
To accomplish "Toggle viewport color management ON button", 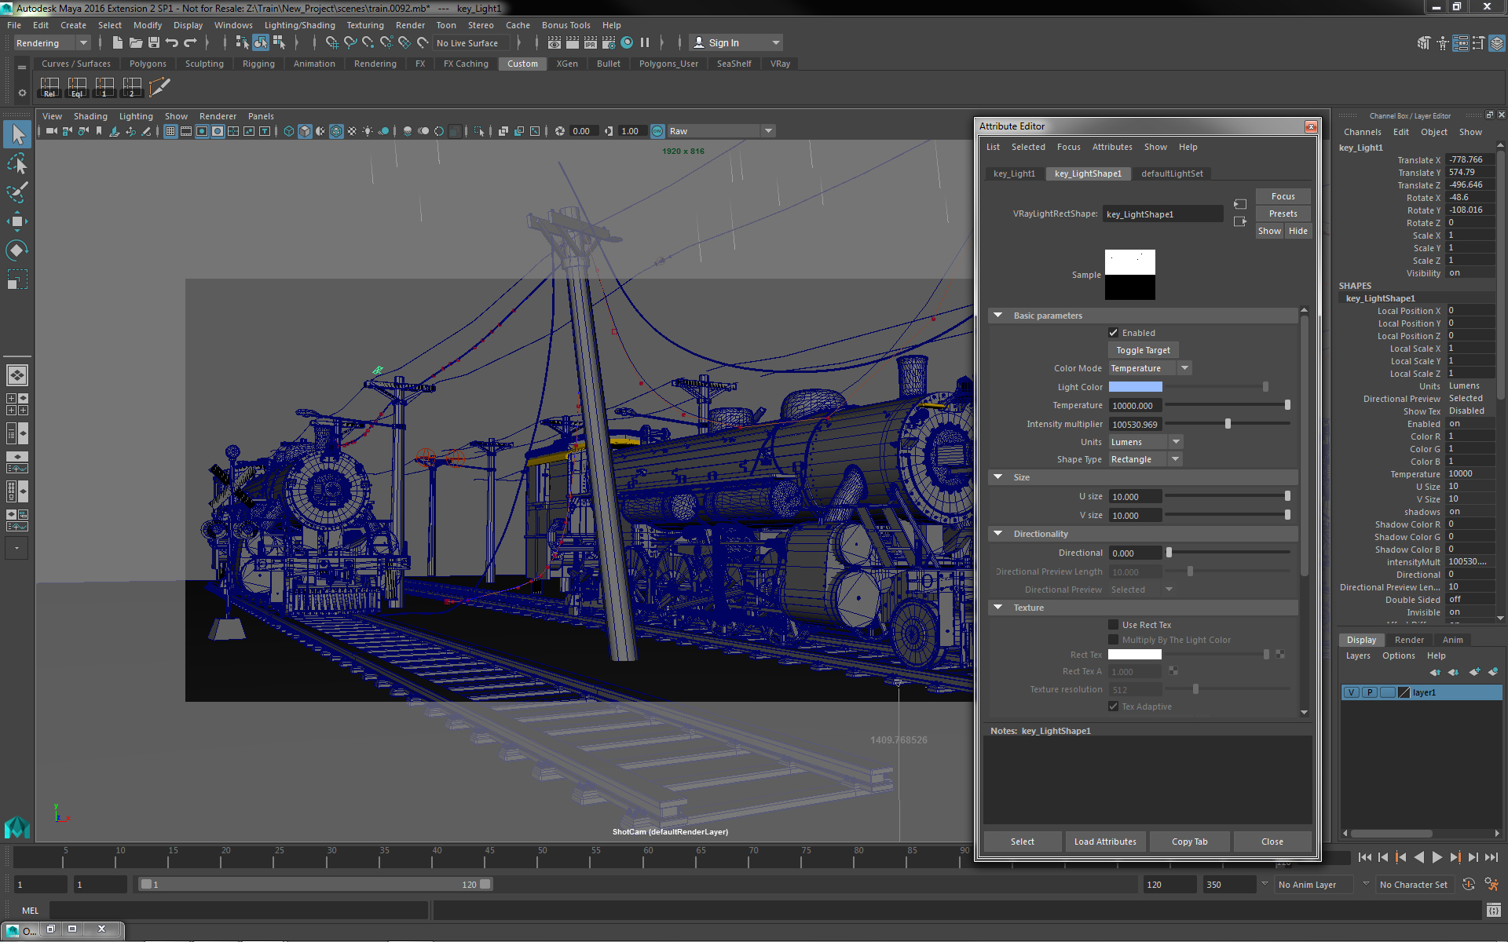I will 658,131.
